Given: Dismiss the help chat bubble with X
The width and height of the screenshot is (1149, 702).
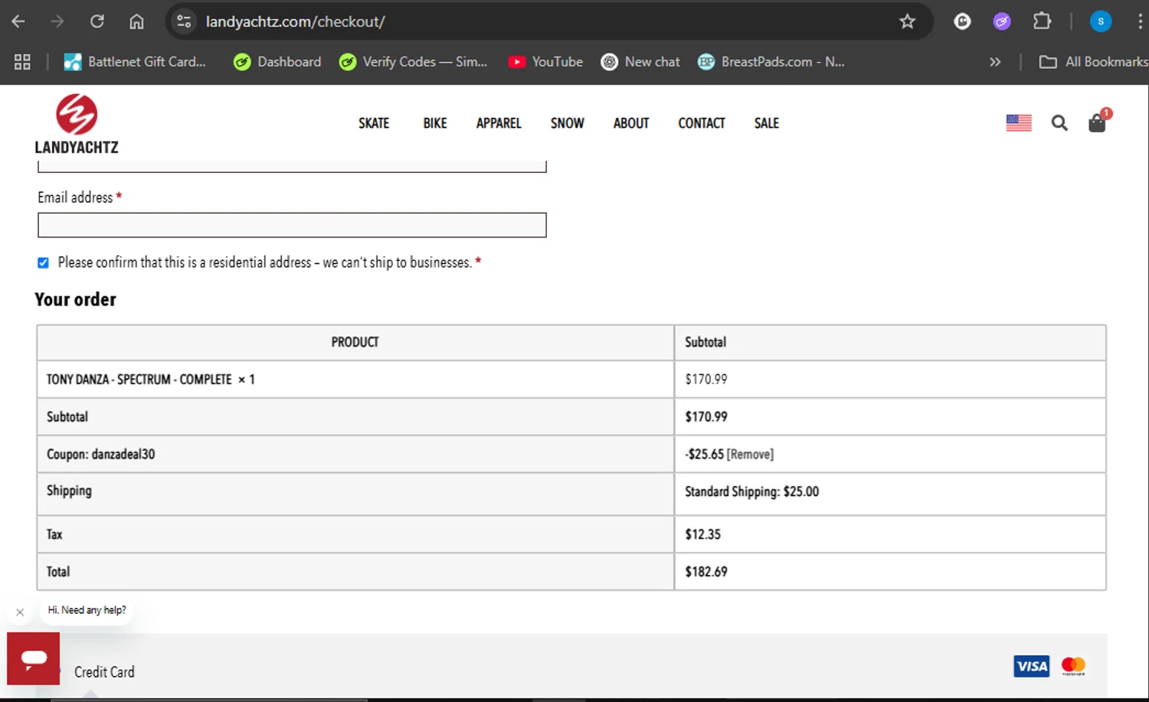Looking at the screenshot, I should coord(20,612).
